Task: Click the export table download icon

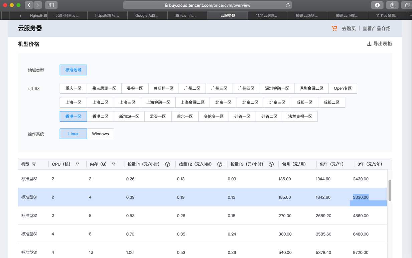Action: (369, 44)
